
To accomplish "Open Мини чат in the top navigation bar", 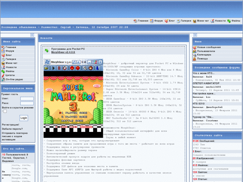I will [203, 21].
